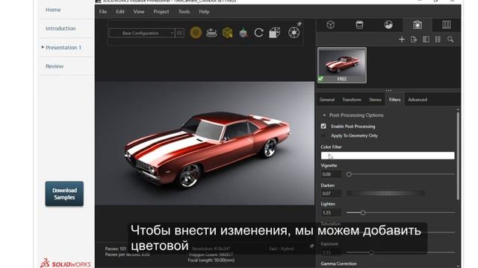Viewport: 478px width, 268px height.
Task: Open the Cameras palette tab
Action: pyautogui.click(x=418, y=25)
